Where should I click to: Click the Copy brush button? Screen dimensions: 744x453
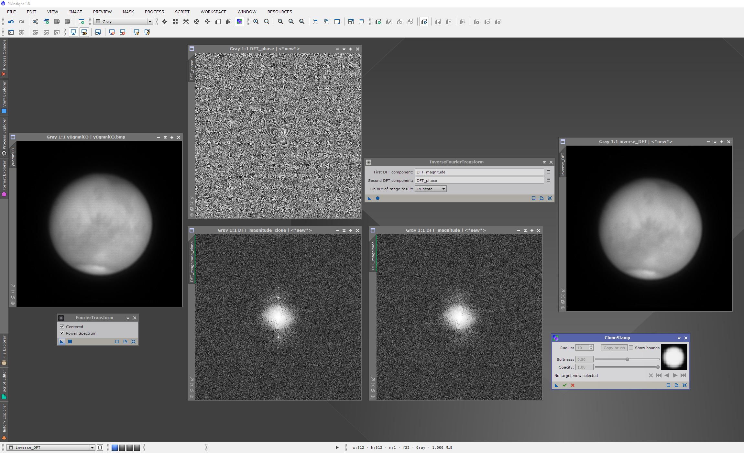click(x=614, y=348)
